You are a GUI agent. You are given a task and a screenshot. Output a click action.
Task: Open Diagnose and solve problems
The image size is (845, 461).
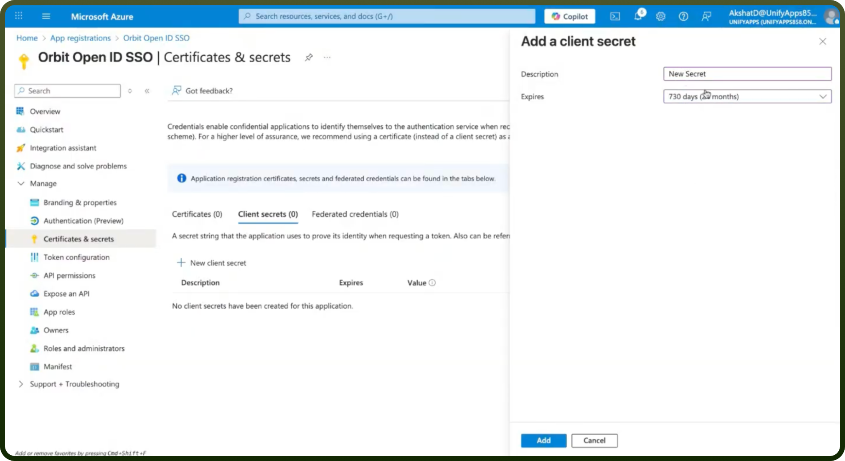(x=78, y=166)
